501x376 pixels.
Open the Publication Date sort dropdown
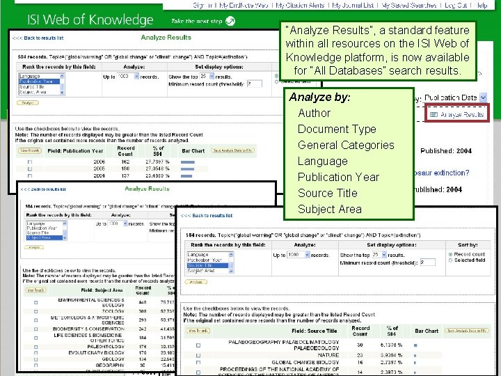[484, 97]
